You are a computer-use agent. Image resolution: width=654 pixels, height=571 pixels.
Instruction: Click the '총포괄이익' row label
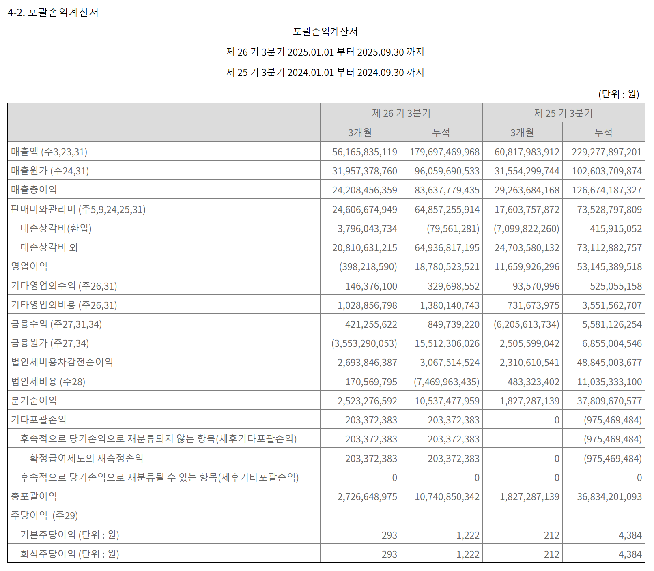[34, 496]
